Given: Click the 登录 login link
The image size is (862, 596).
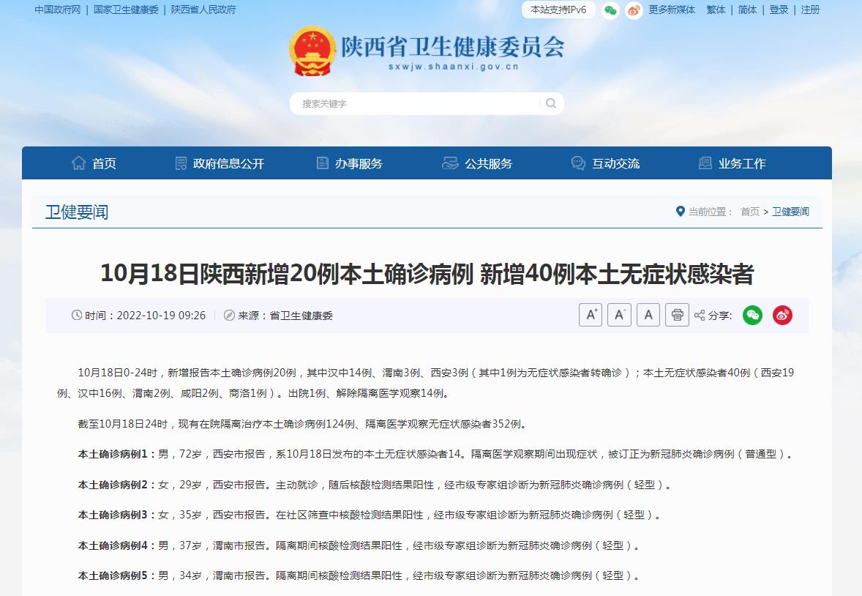Looking at the screenshot, I should click(779, 10).
